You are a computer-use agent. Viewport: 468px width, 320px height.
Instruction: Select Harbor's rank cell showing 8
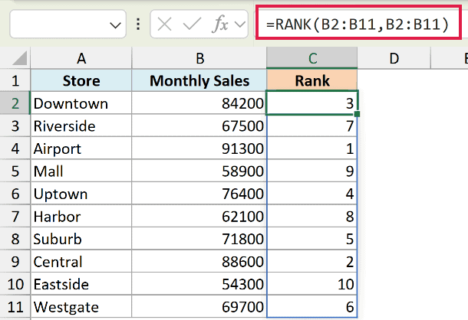pos(312,217)
